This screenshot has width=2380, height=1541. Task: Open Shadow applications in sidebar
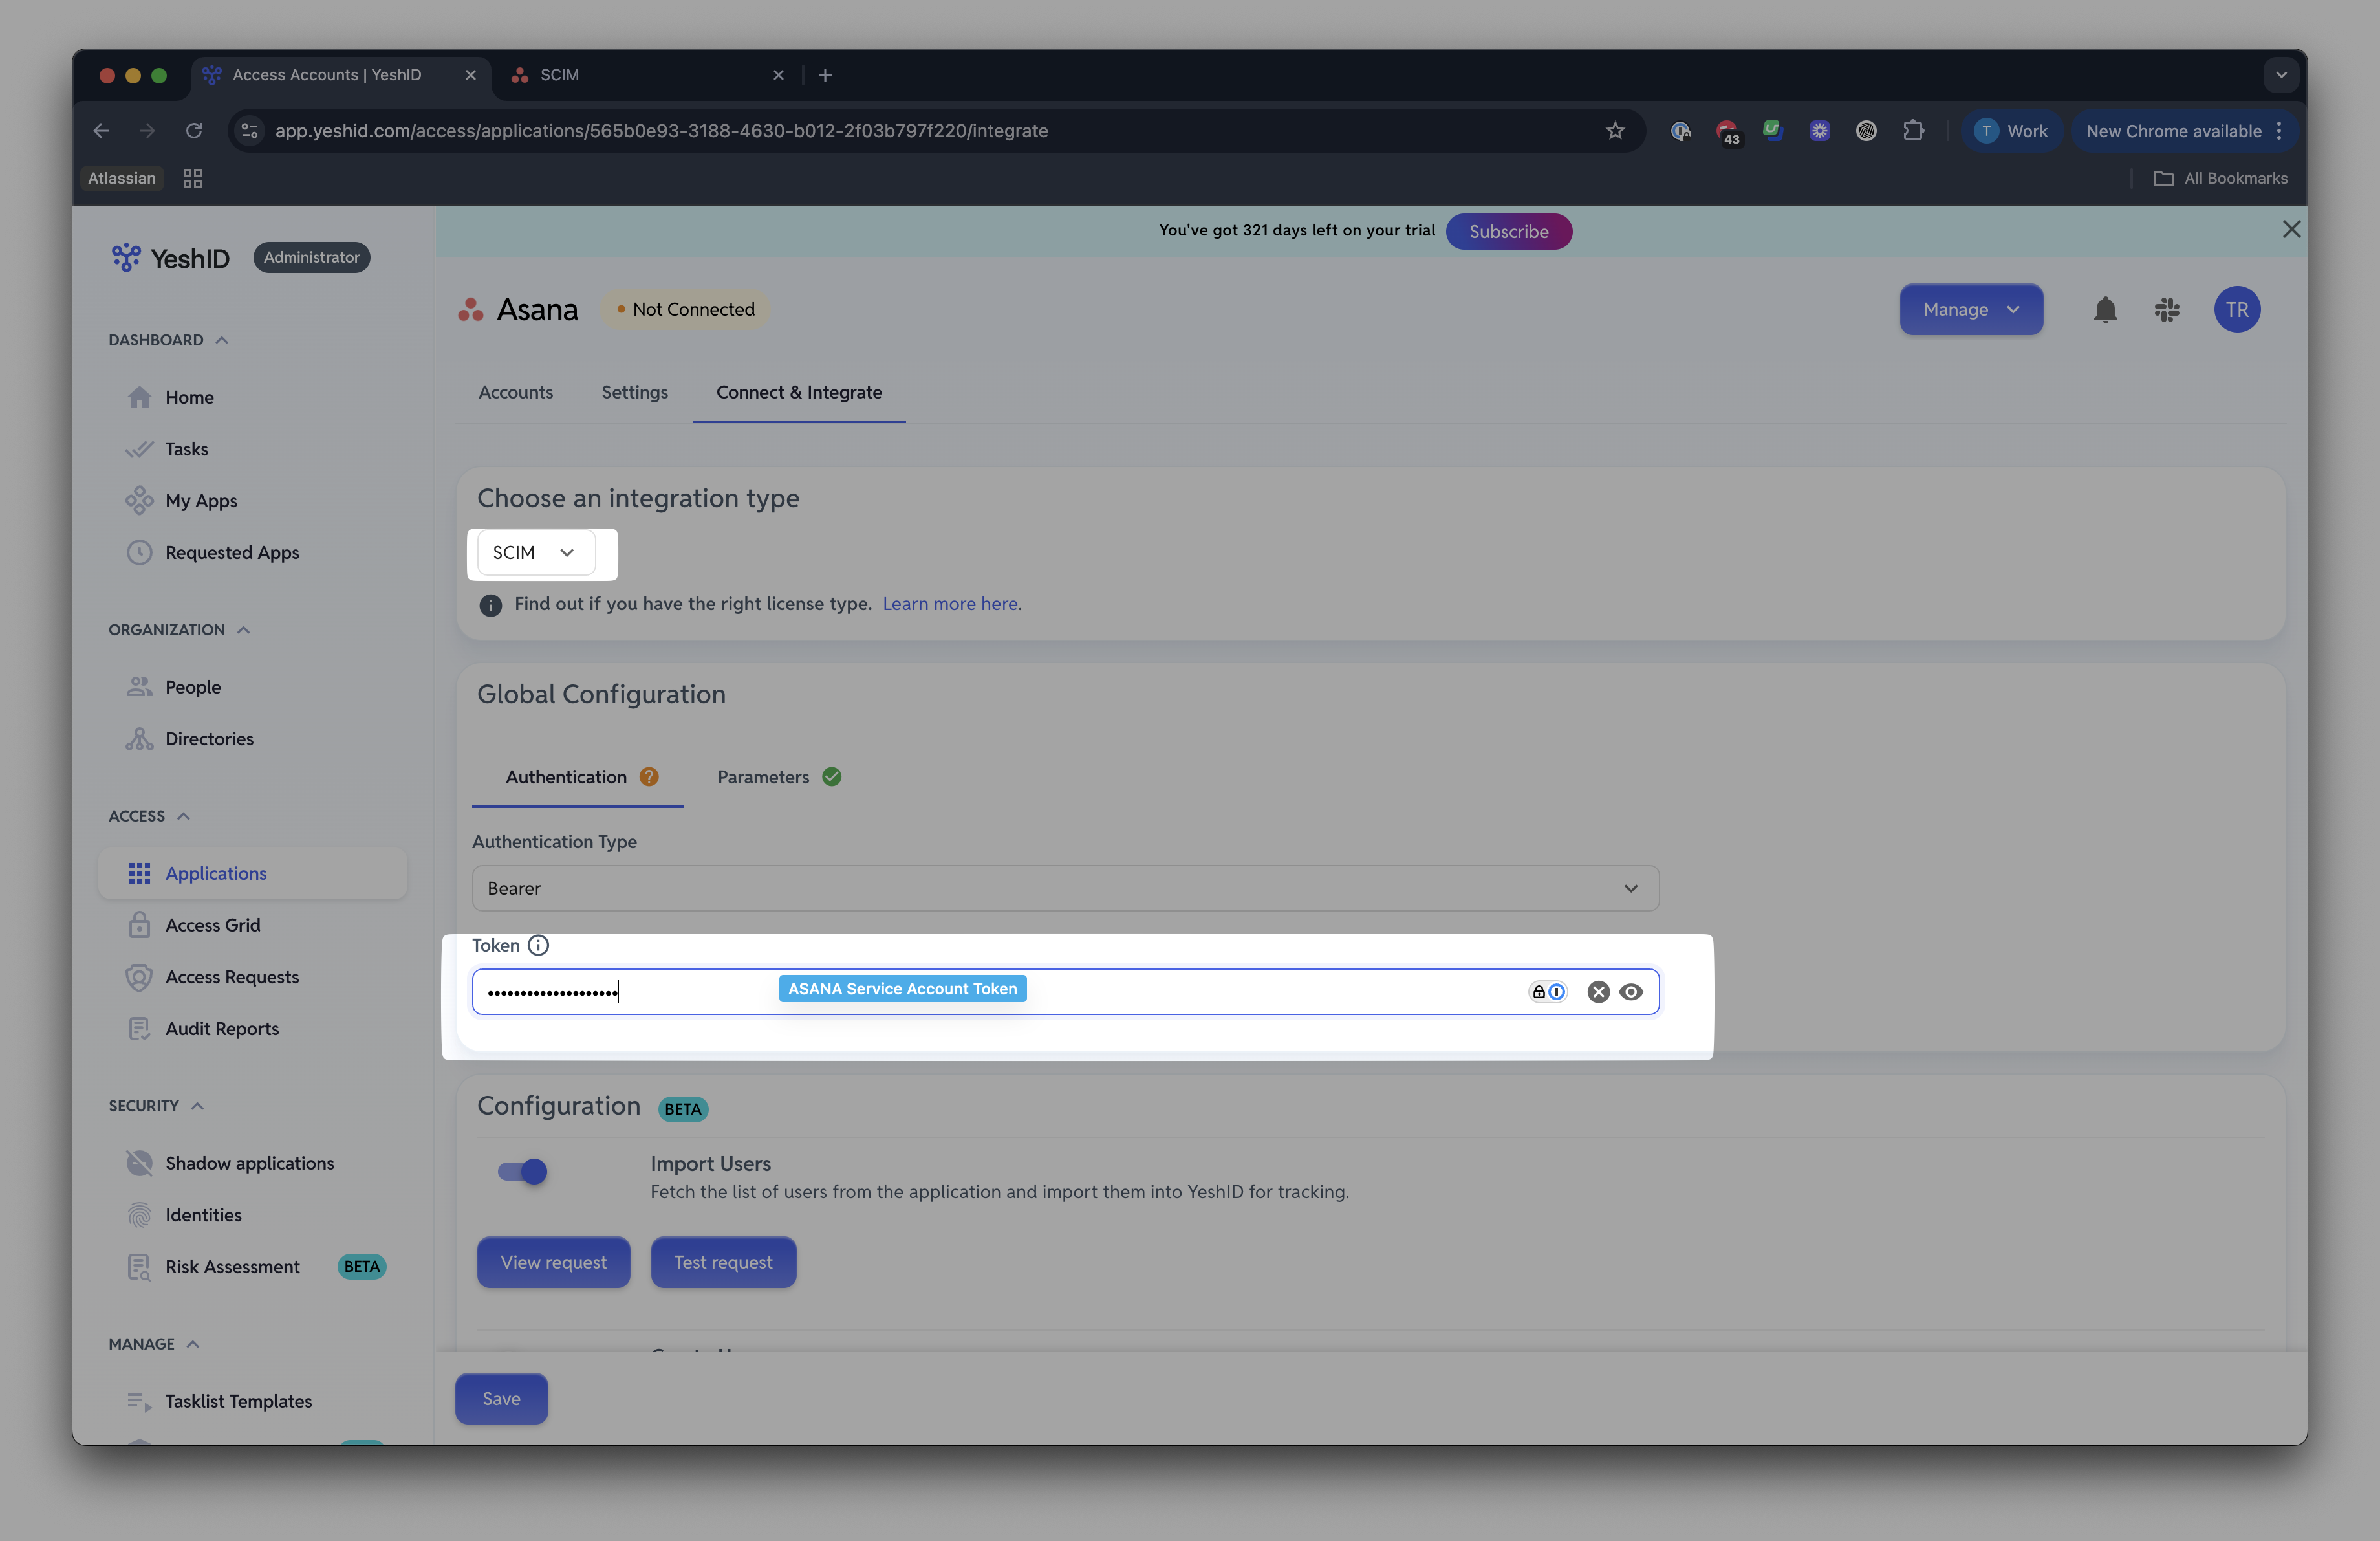coord(250,1163)
